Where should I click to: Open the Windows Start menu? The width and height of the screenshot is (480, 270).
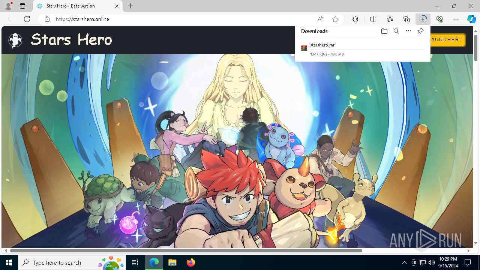[9, 262]
